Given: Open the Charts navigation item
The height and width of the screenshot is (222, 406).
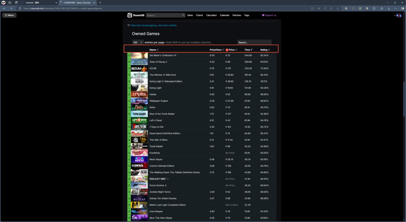Looking at the screenshot, I should 200,15.
